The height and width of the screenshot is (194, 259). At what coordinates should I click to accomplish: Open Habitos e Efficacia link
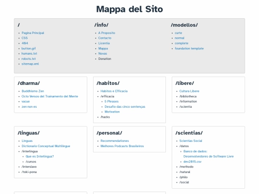114,91
